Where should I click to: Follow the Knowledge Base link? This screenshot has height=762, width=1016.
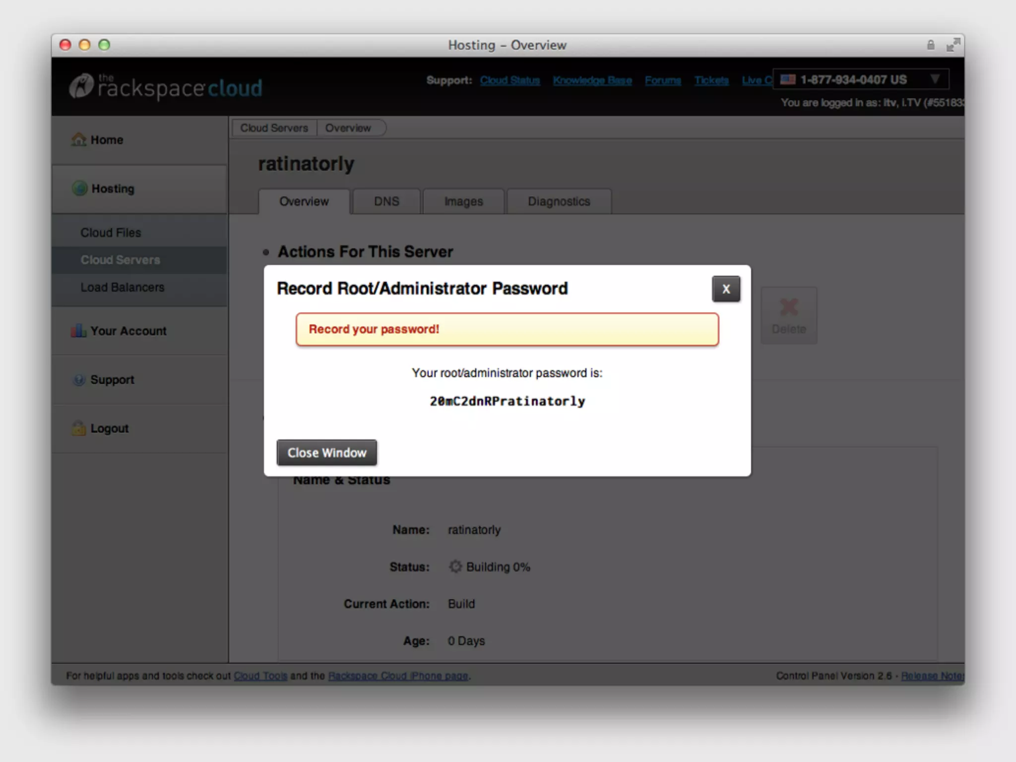pyautogui.click(x=592, y=80)
